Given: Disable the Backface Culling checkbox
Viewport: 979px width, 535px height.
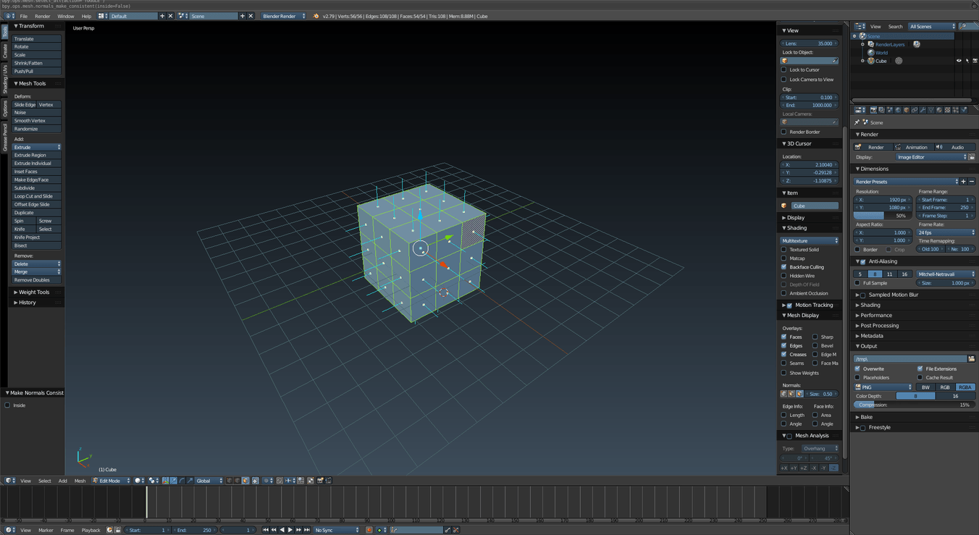Looking at the screenshot, I should [783, 267].
